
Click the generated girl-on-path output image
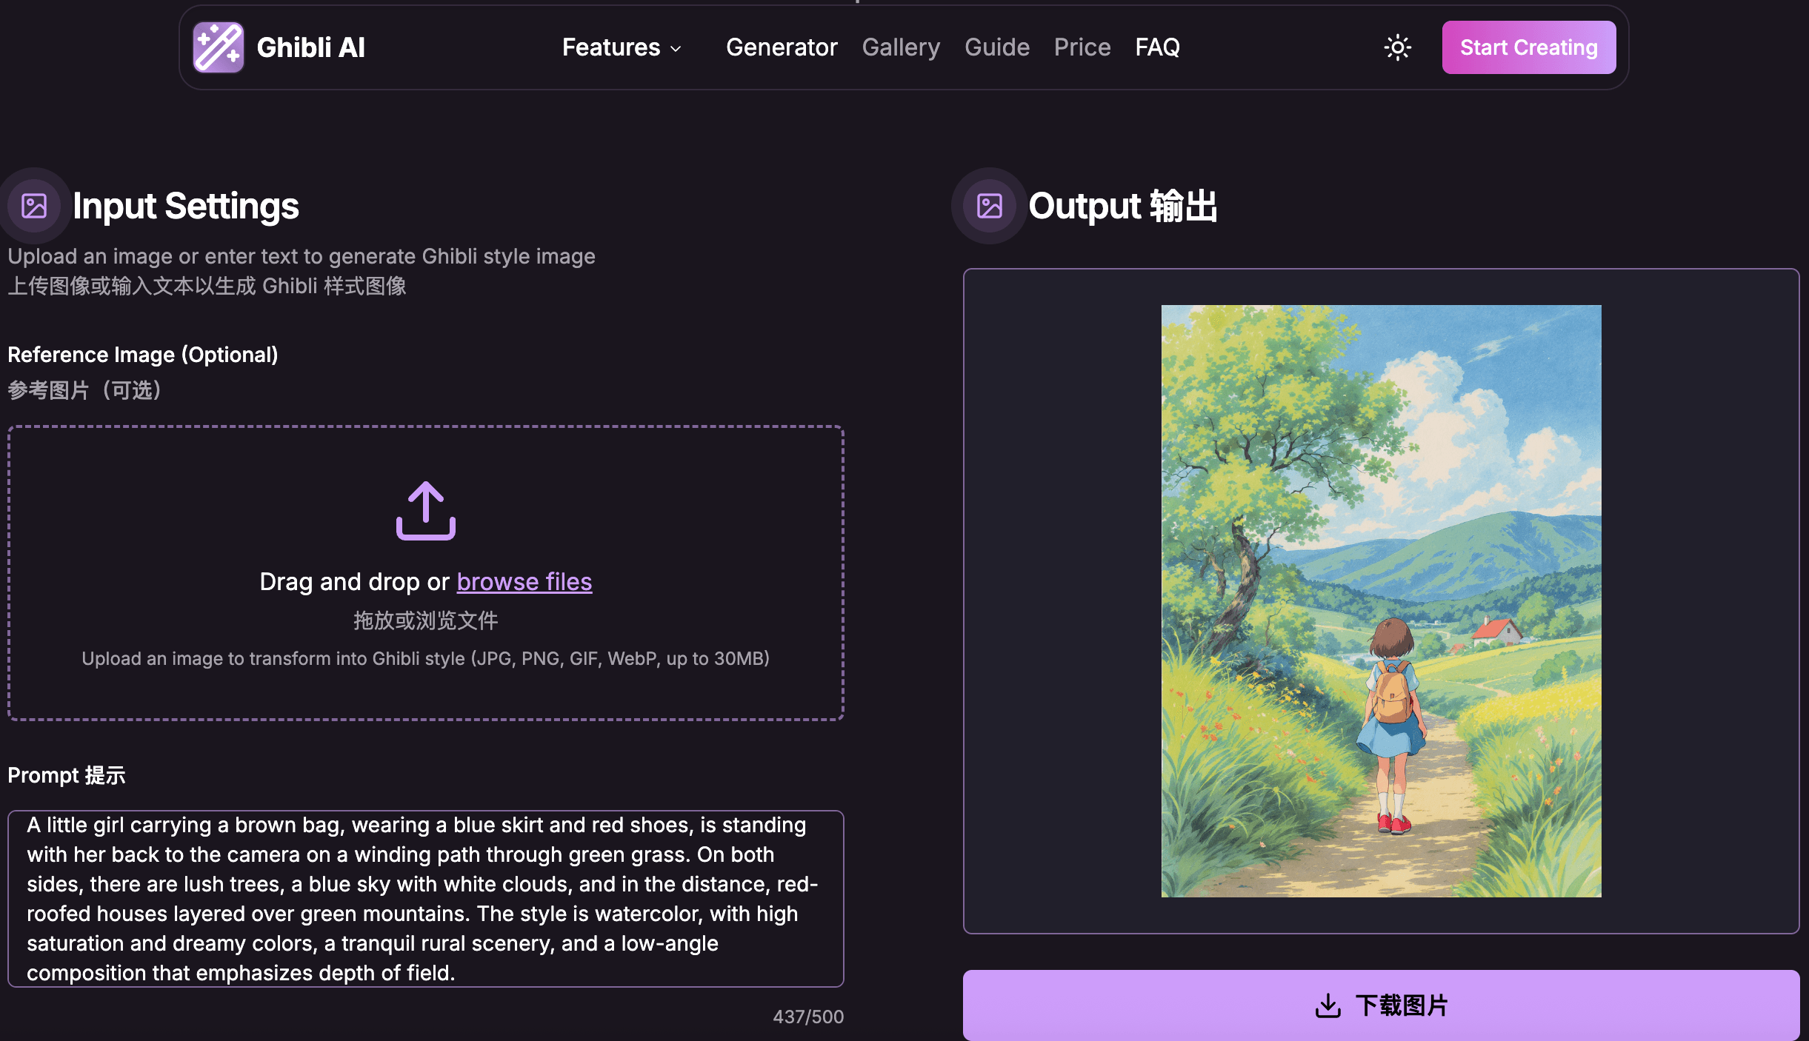tap(1381, 601)
